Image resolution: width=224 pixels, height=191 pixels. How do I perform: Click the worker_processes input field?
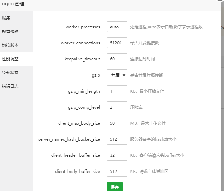point(117,27)
